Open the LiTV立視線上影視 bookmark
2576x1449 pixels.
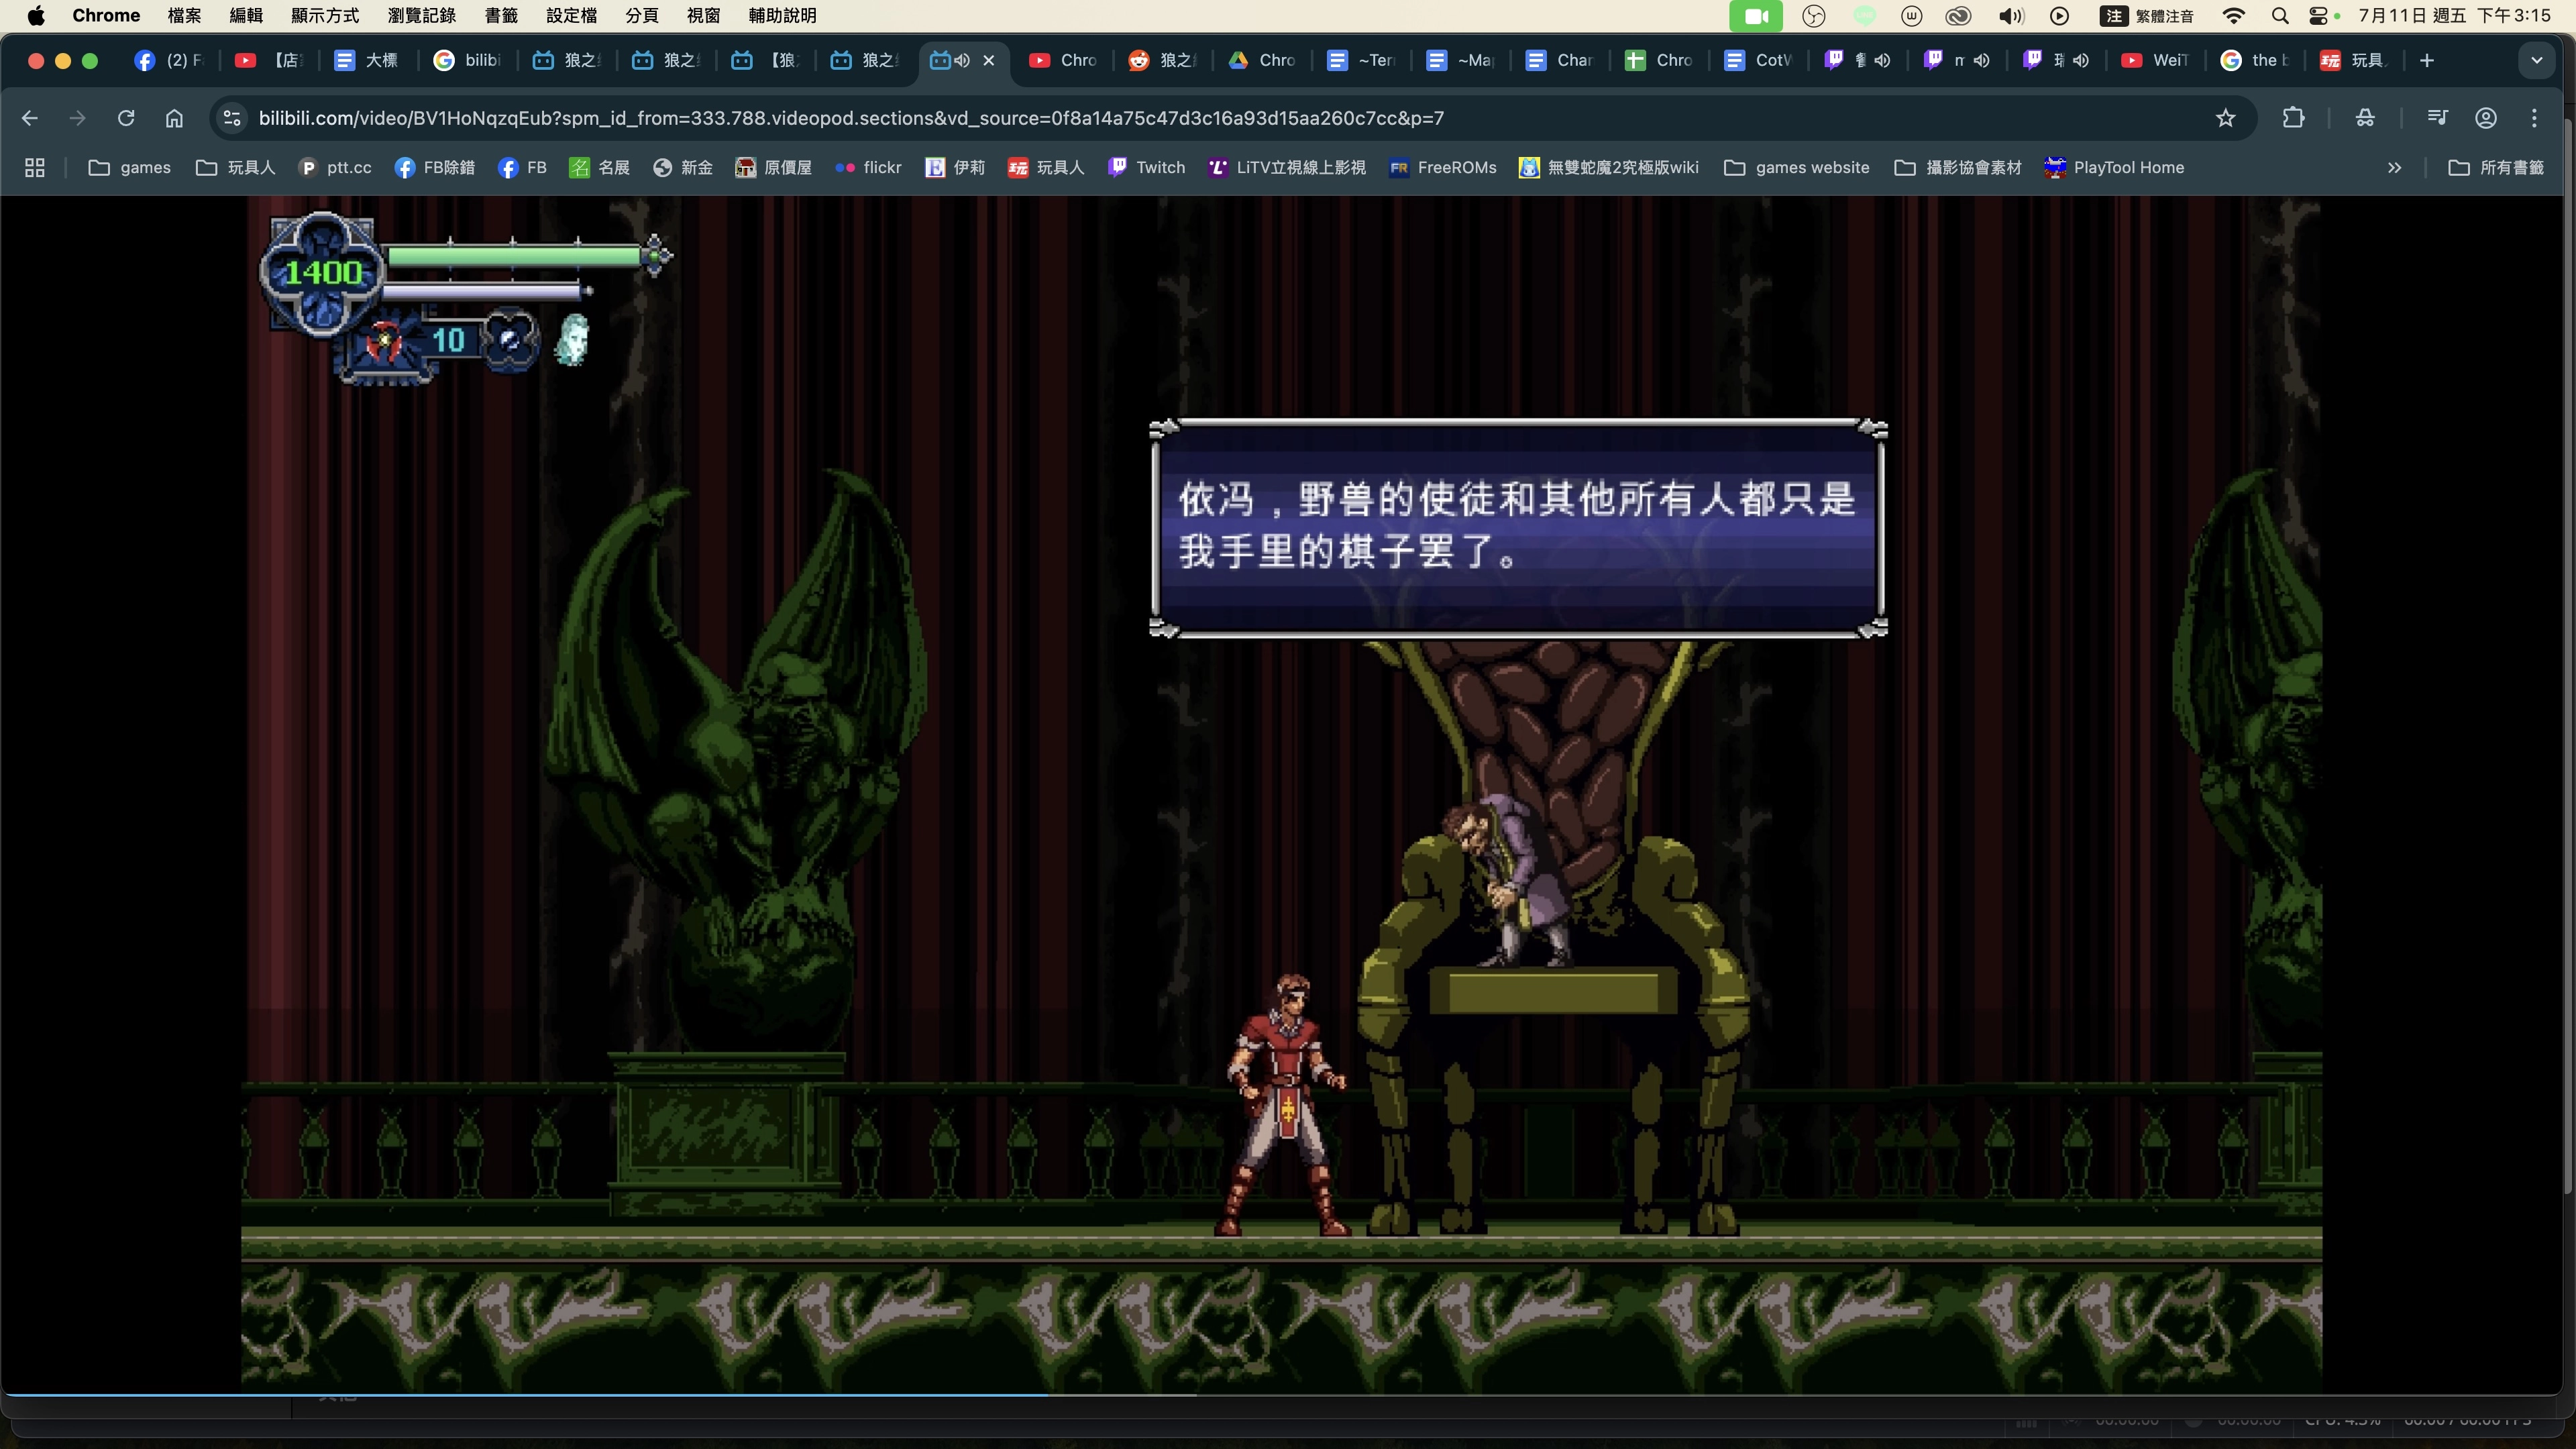point(1286,168)
